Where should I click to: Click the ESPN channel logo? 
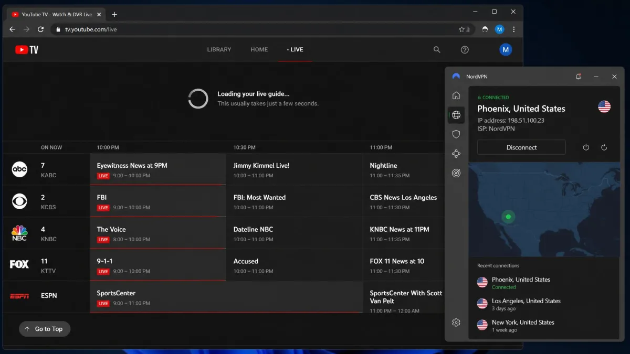pyautogui.click(x=19, y=296)
